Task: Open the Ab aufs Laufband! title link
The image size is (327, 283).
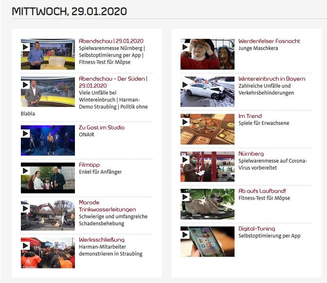Action: 262,191
